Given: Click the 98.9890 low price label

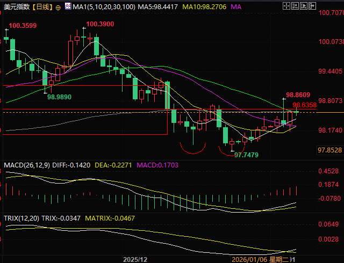Looking at the screenshot, I should click(59, 97).
